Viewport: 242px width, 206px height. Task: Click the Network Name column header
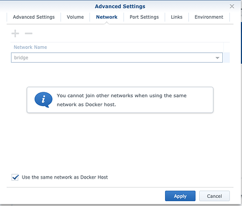[30, 47]
